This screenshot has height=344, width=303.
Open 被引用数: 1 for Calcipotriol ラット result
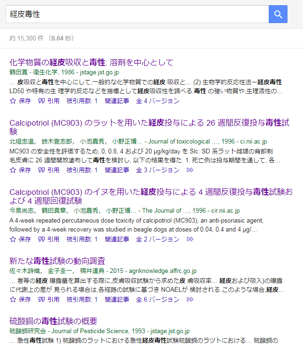coord(82,170)
